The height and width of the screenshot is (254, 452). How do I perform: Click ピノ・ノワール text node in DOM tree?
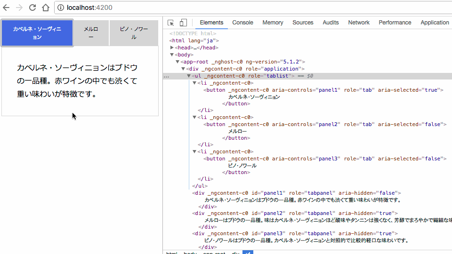[242, 166]
